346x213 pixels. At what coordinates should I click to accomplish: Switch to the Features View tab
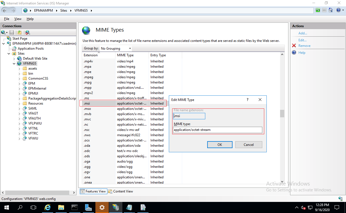click(x=93, y=191)
